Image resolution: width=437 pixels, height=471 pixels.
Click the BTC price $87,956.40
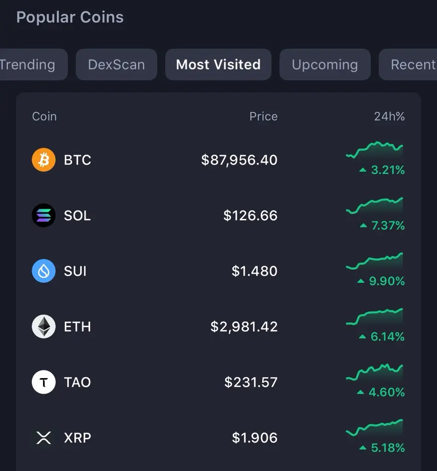pos(239,160)
